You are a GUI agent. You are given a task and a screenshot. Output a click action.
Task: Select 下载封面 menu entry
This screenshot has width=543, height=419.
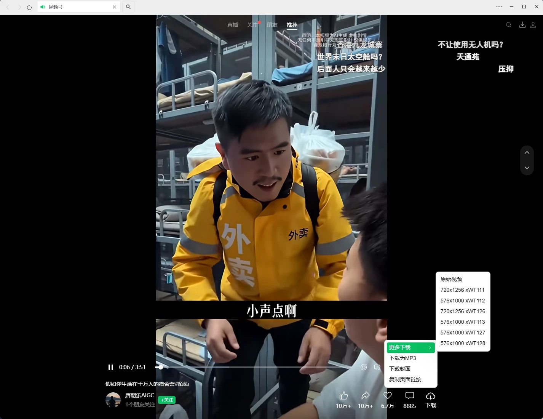tap(411, 369)
